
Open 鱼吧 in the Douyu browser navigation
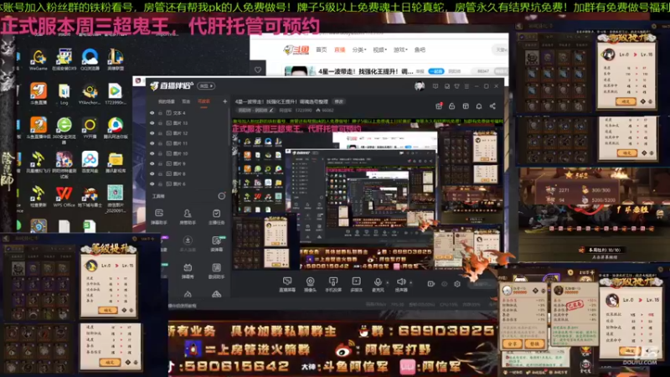click(x=420, y=50)
